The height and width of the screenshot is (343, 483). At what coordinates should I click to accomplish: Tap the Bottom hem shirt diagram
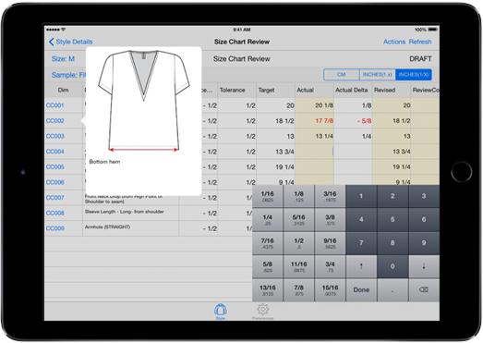(143, 101)
